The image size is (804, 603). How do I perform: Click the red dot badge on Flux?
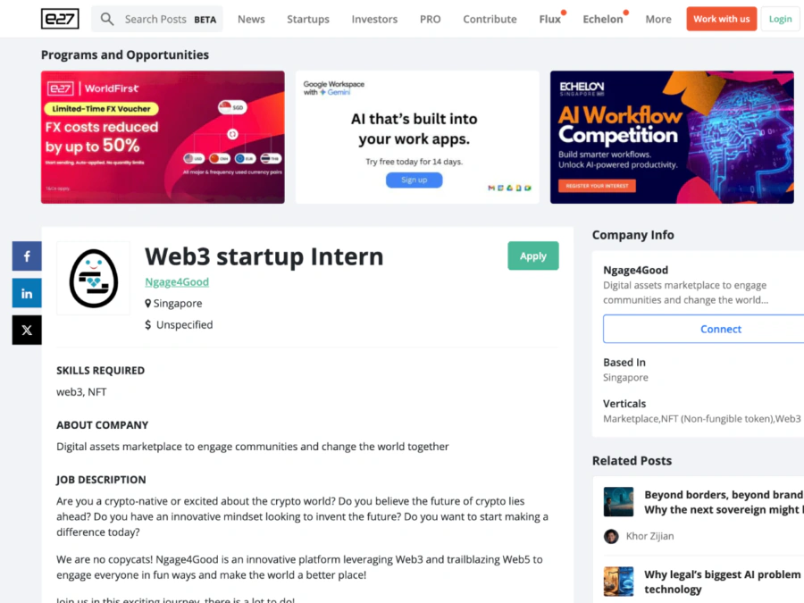[562, 12]
